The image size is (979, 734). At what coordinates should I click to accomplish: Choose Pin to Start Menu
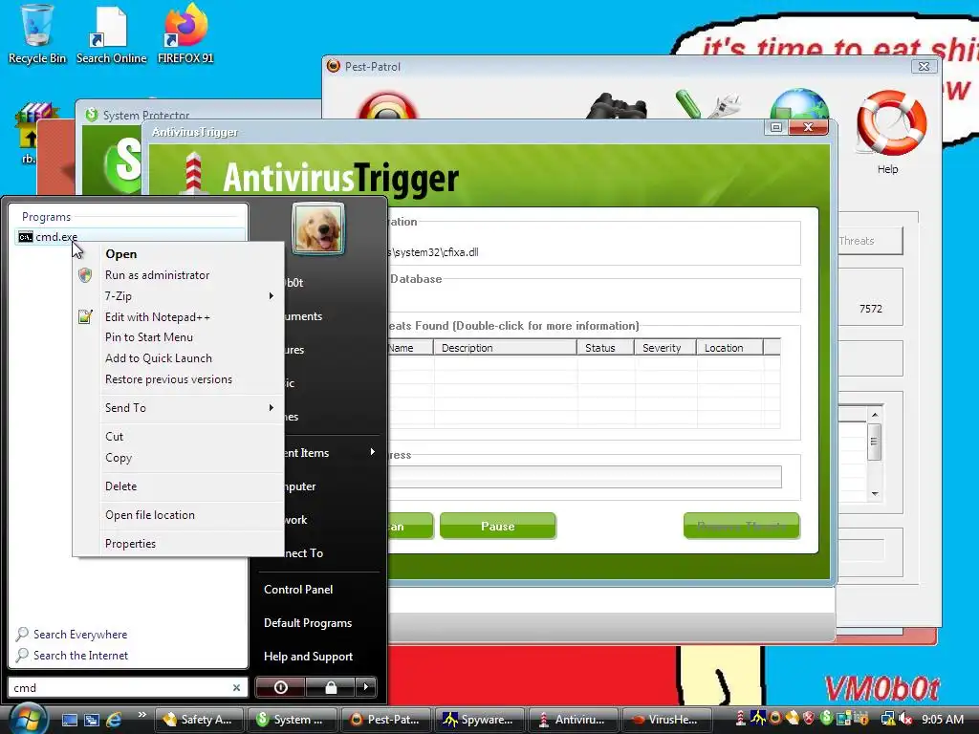[x=178, y=337]
